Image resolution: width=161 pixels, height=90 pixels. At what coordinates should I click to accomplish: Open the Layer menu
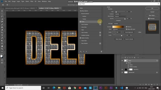18,1
